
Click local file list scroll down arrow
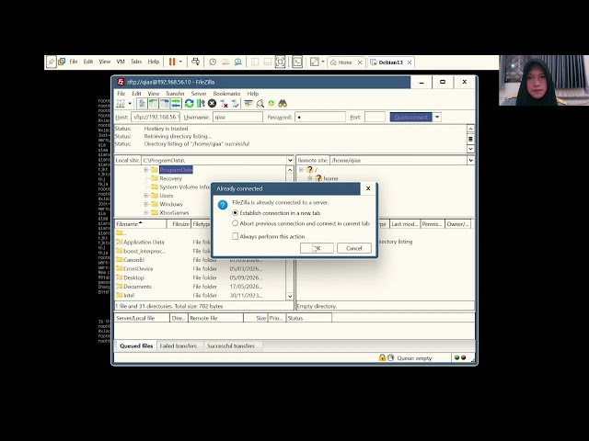click(x=290, y=296)
